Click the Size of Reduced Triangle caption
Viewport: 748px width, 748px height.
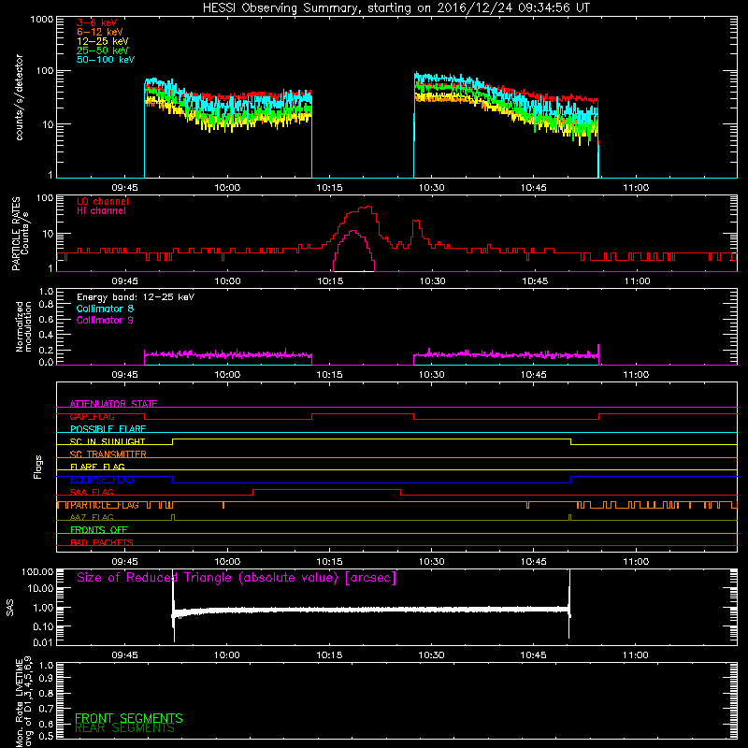[x=237, y=578]
